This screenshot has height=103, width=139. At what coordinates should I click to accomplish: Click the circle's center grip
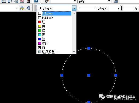tap(89, 75)
